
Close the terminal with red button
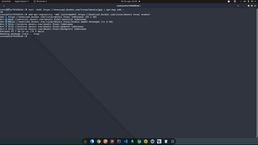pos(255,6)
